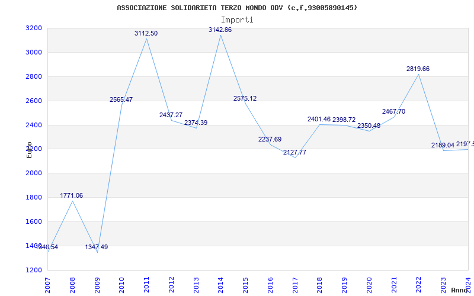Click the y-axis tick 2400
The width and height of the screenshot is (474, 296).
pyautogui.click(x=34, y=125)
